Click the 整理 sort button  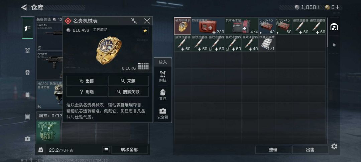273,150
